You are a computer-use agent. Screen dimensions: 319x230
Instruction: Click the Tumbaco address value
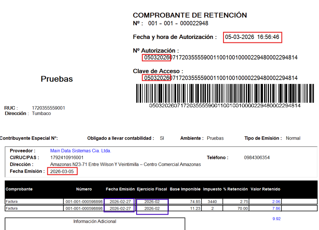[x=41, y=114]
